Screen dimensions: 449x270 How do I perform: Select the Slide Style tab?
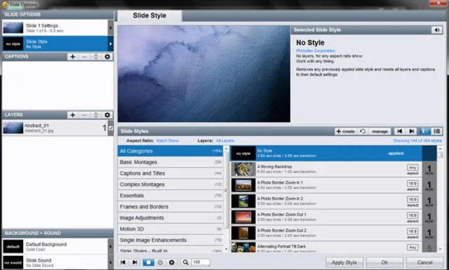pyautogui.click(x=149, y=15)
